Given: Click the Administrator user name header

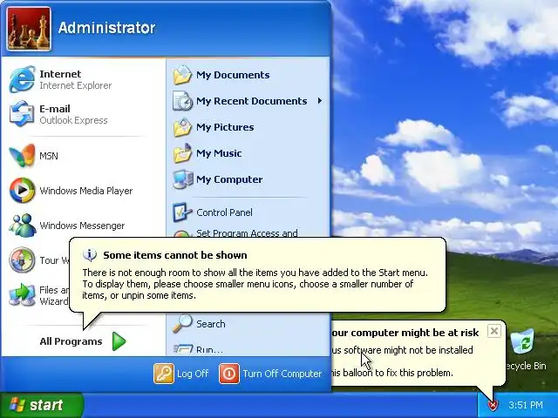Looking at the screenshot, I should 106,28.
